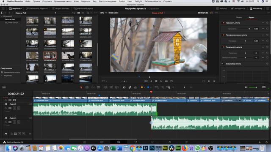Play the timeline in reverse
271x152 pixels.
point(151,81)
